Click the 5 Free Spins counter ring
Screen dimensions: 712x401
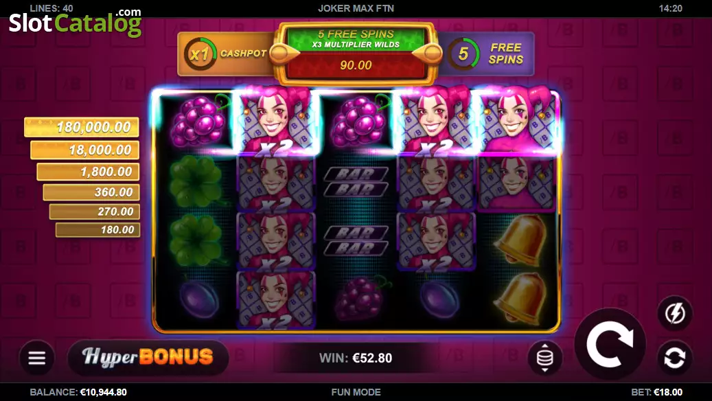(463, 54)
